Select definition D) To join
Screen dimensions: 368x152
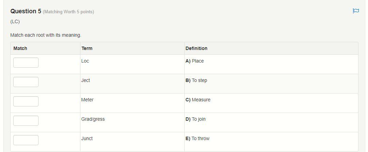196,119
